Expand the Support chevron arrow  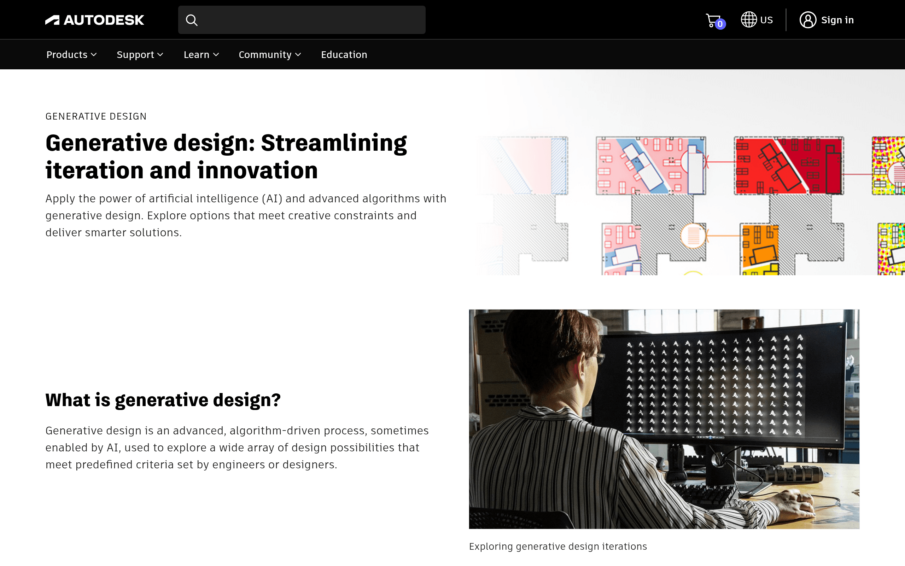pos(160,54)
